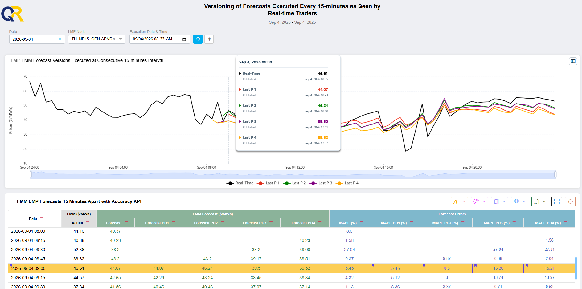Image resolution: width=582 pixels, height=289 pixels.
Task: Open the Forecast column filter icon
Action: pyautogui.click(x=126, y=222)
